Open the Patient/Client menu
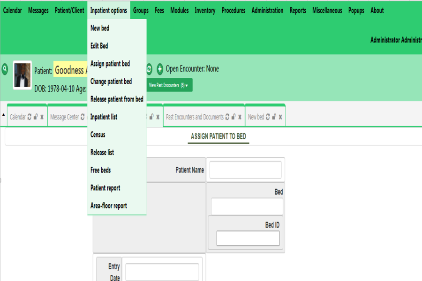This screenshot has height=281, width=422. (x=69, y=10)
